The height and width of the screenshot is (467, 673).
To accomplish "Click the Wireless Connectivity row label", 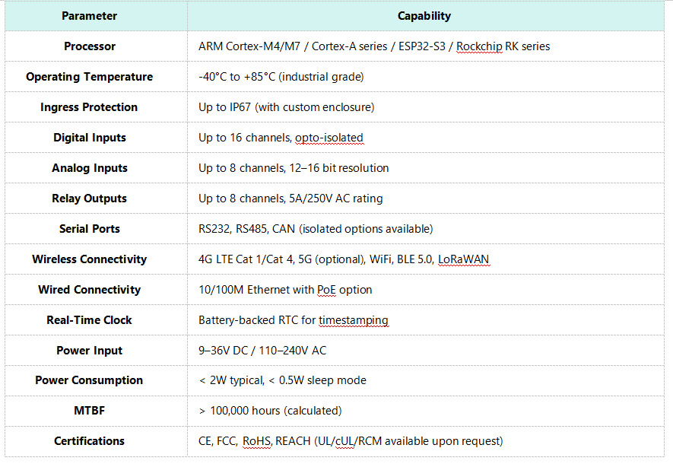I will (x=90, y=259).
